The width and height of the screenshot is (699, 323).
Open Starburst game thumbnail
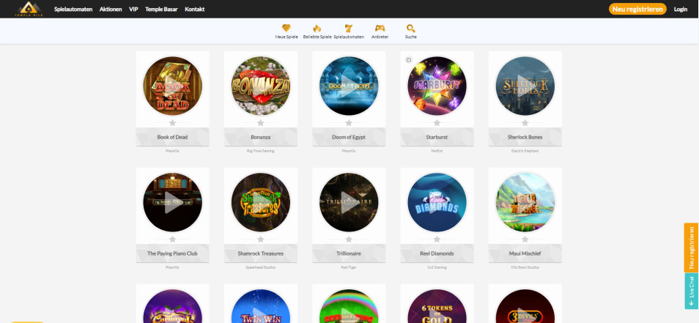coord(437,86)
